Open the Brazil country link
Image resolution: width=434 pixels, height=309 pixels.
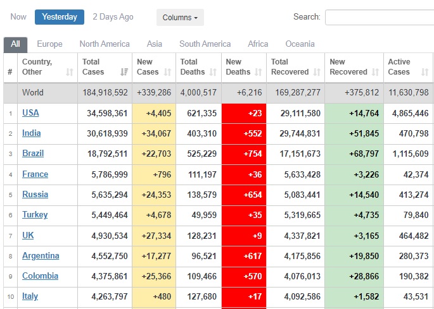[x=33, y=154]
